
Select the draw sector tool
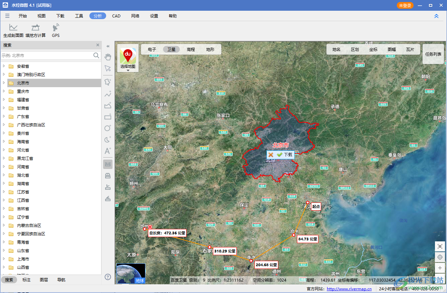[108, 139]
